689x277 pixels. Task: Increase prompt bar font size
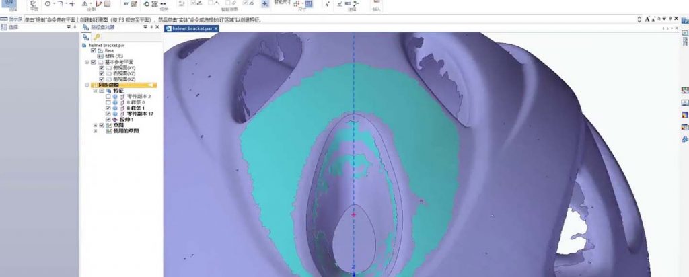pos(648,19)
